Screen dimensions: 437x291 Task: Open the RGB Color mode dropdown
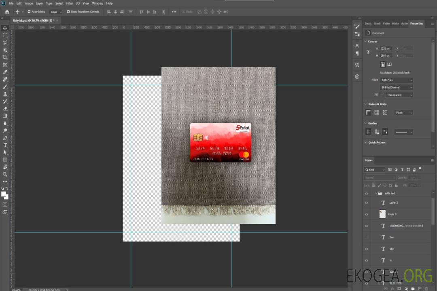(396, 80)
